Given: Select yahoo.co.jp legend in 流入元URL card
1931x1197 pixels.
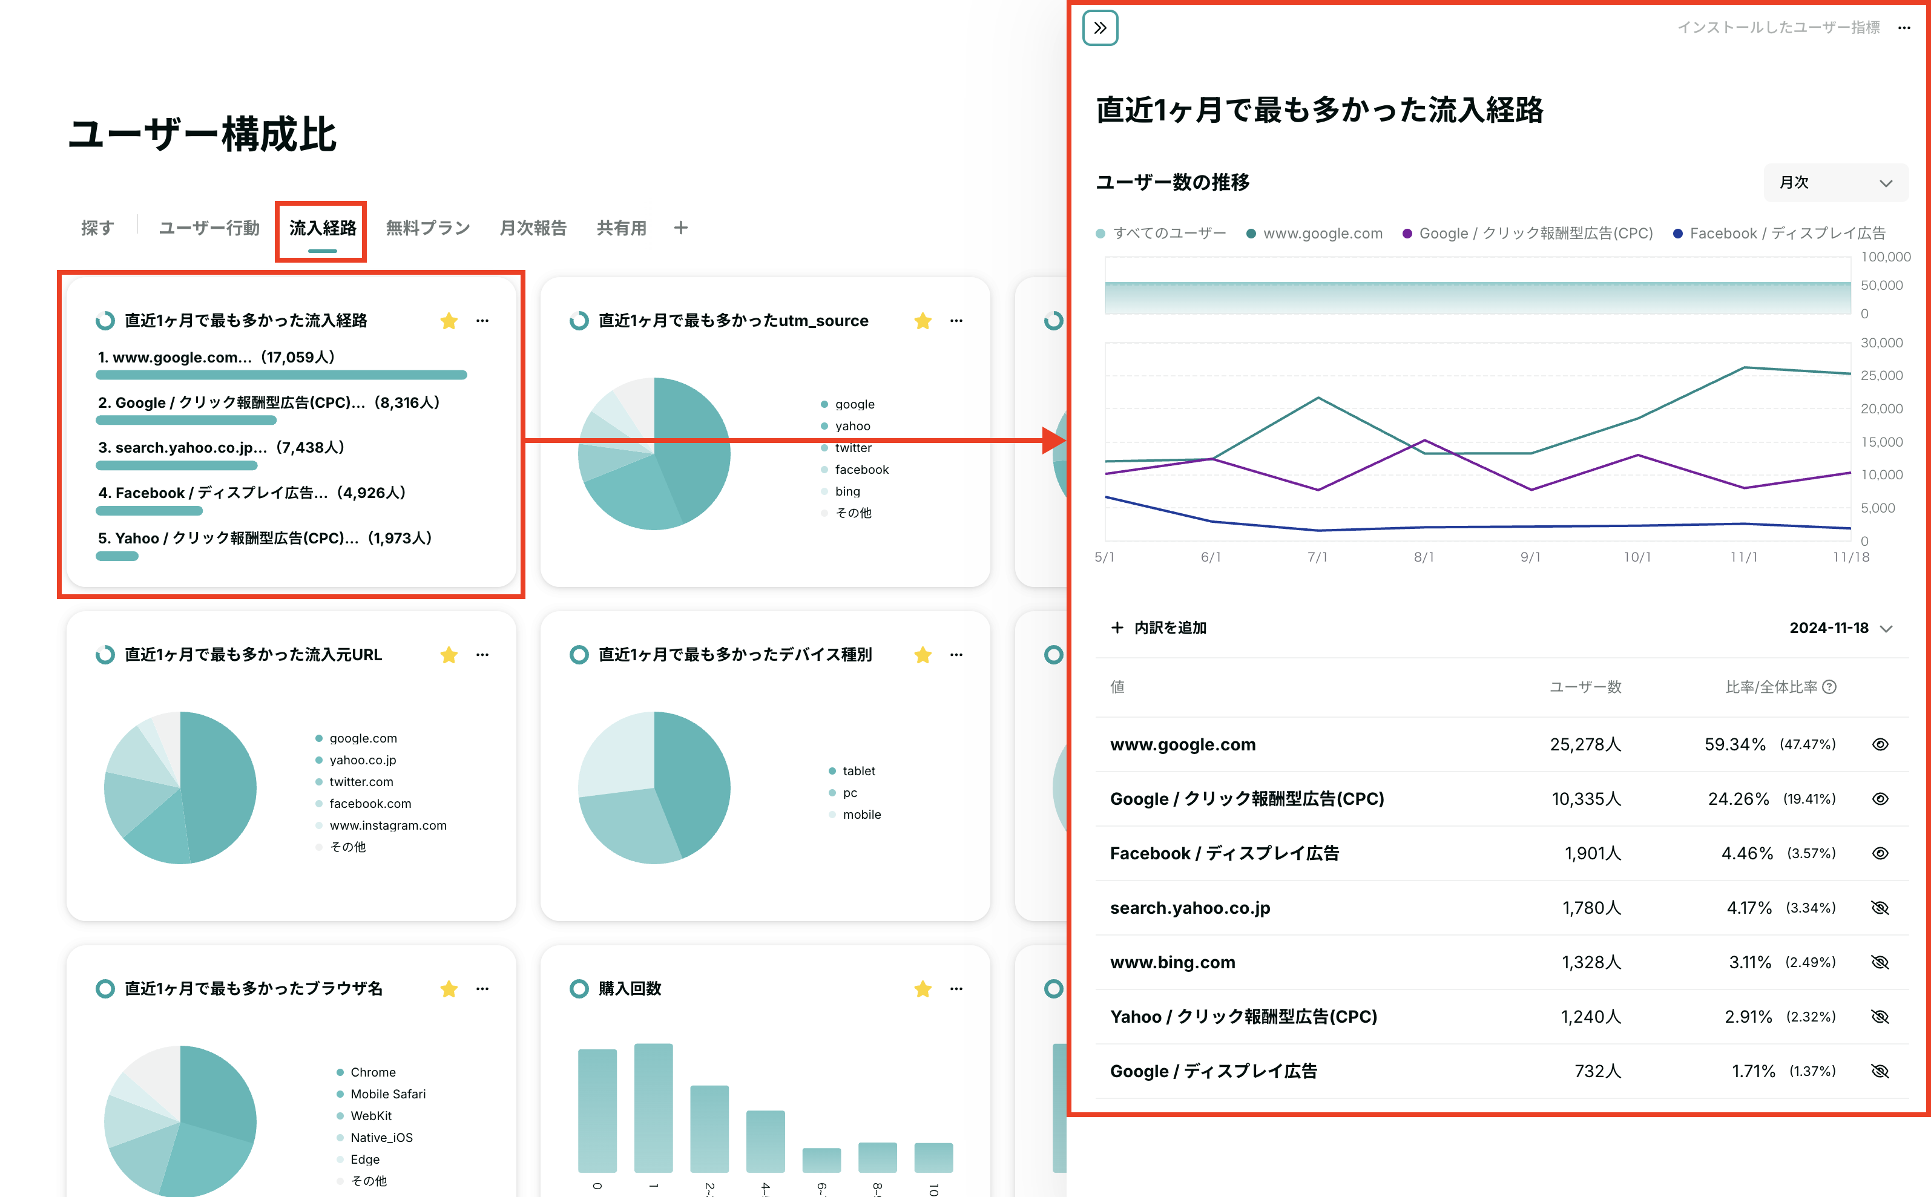Looking at the screenshot, I should pos(355,760).
